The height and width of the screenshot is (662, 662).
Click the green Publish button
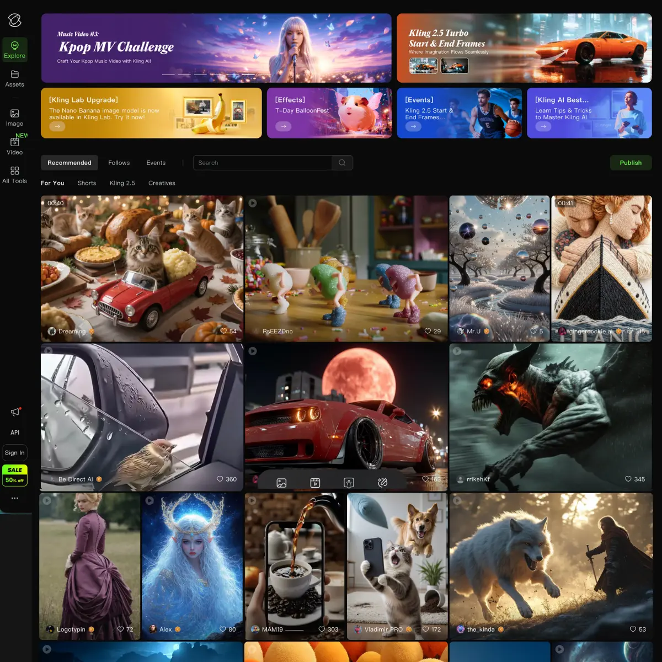pos(631,163)
